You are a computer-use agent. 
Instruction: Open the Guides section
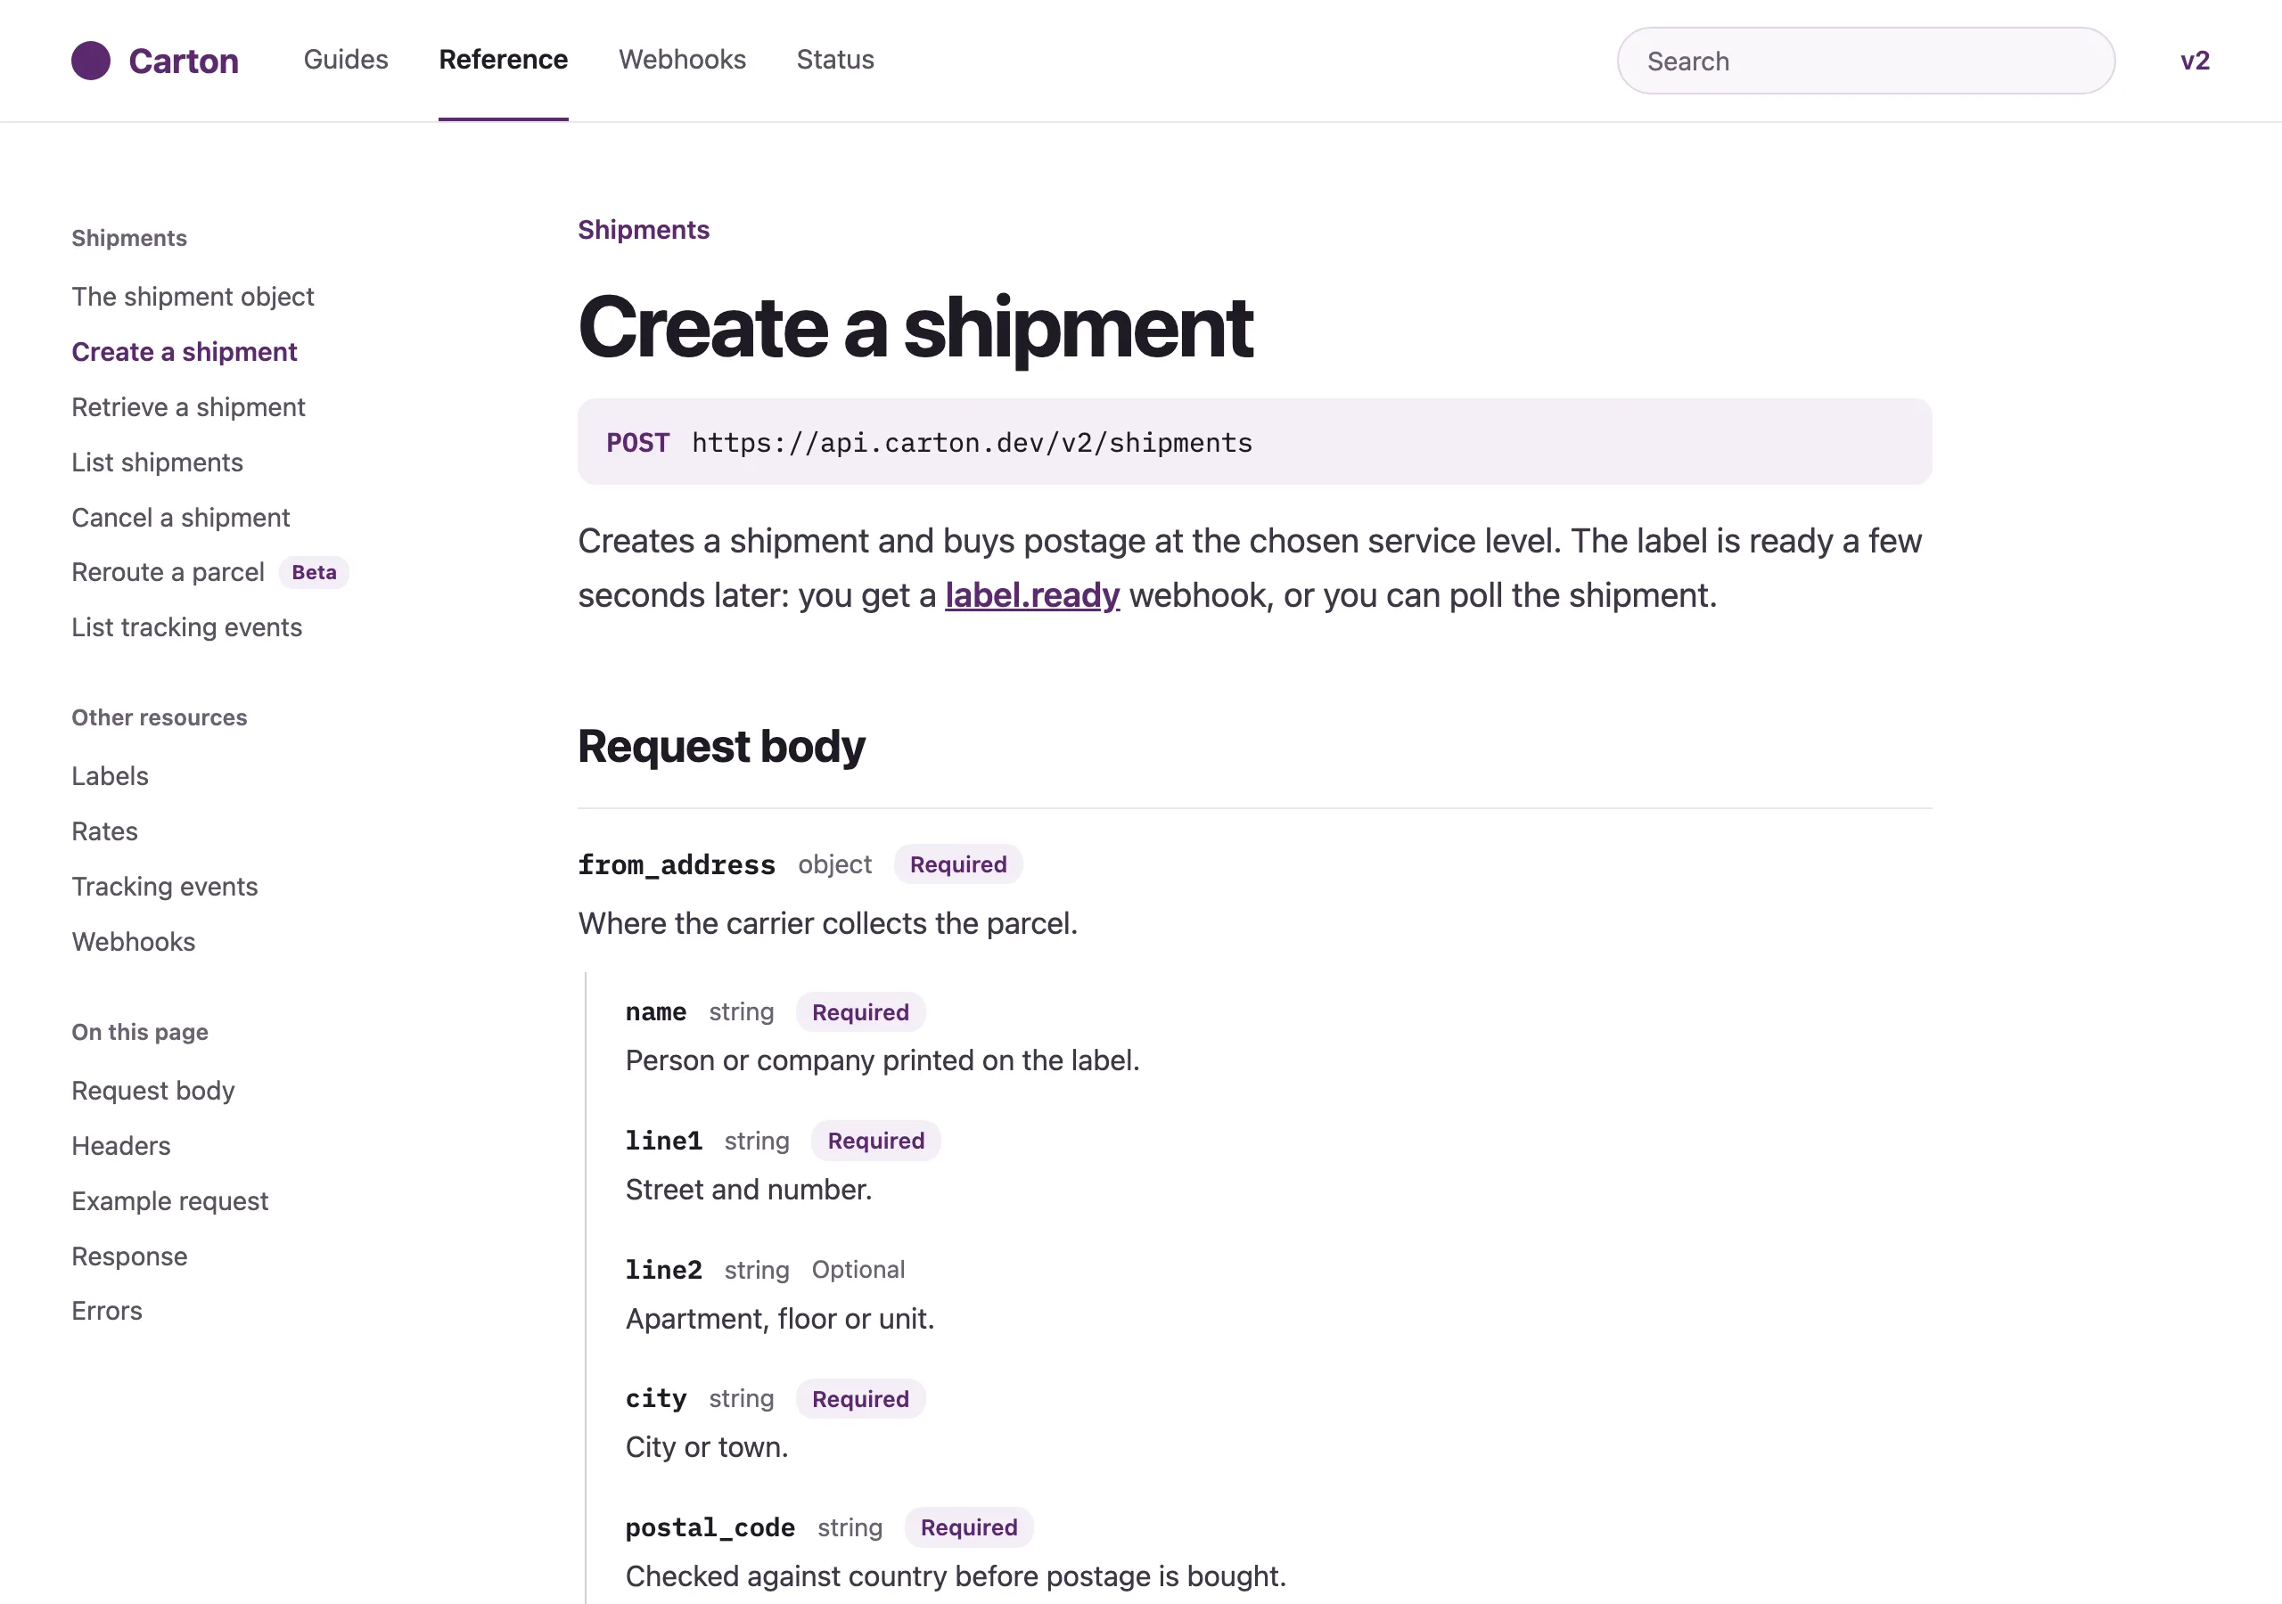point(346,60)
